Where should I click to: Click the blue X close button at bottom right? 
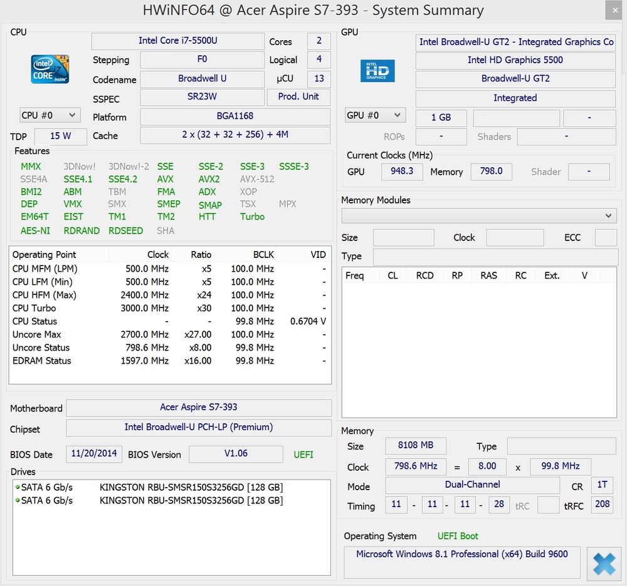[x=604, y=563]
